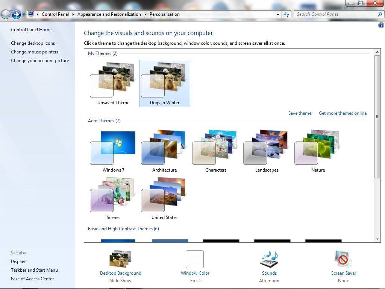
Task: Expand the arrow before Control Panel breadcrumb
Action: pos(38,15)
